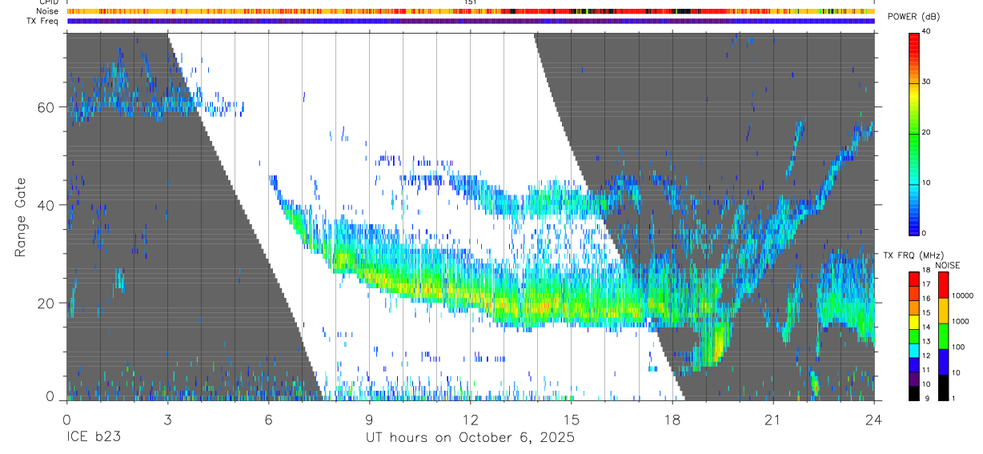Click x-axis tick label '6'
Screen dimensions: 983x454
(x=268, y=419)
